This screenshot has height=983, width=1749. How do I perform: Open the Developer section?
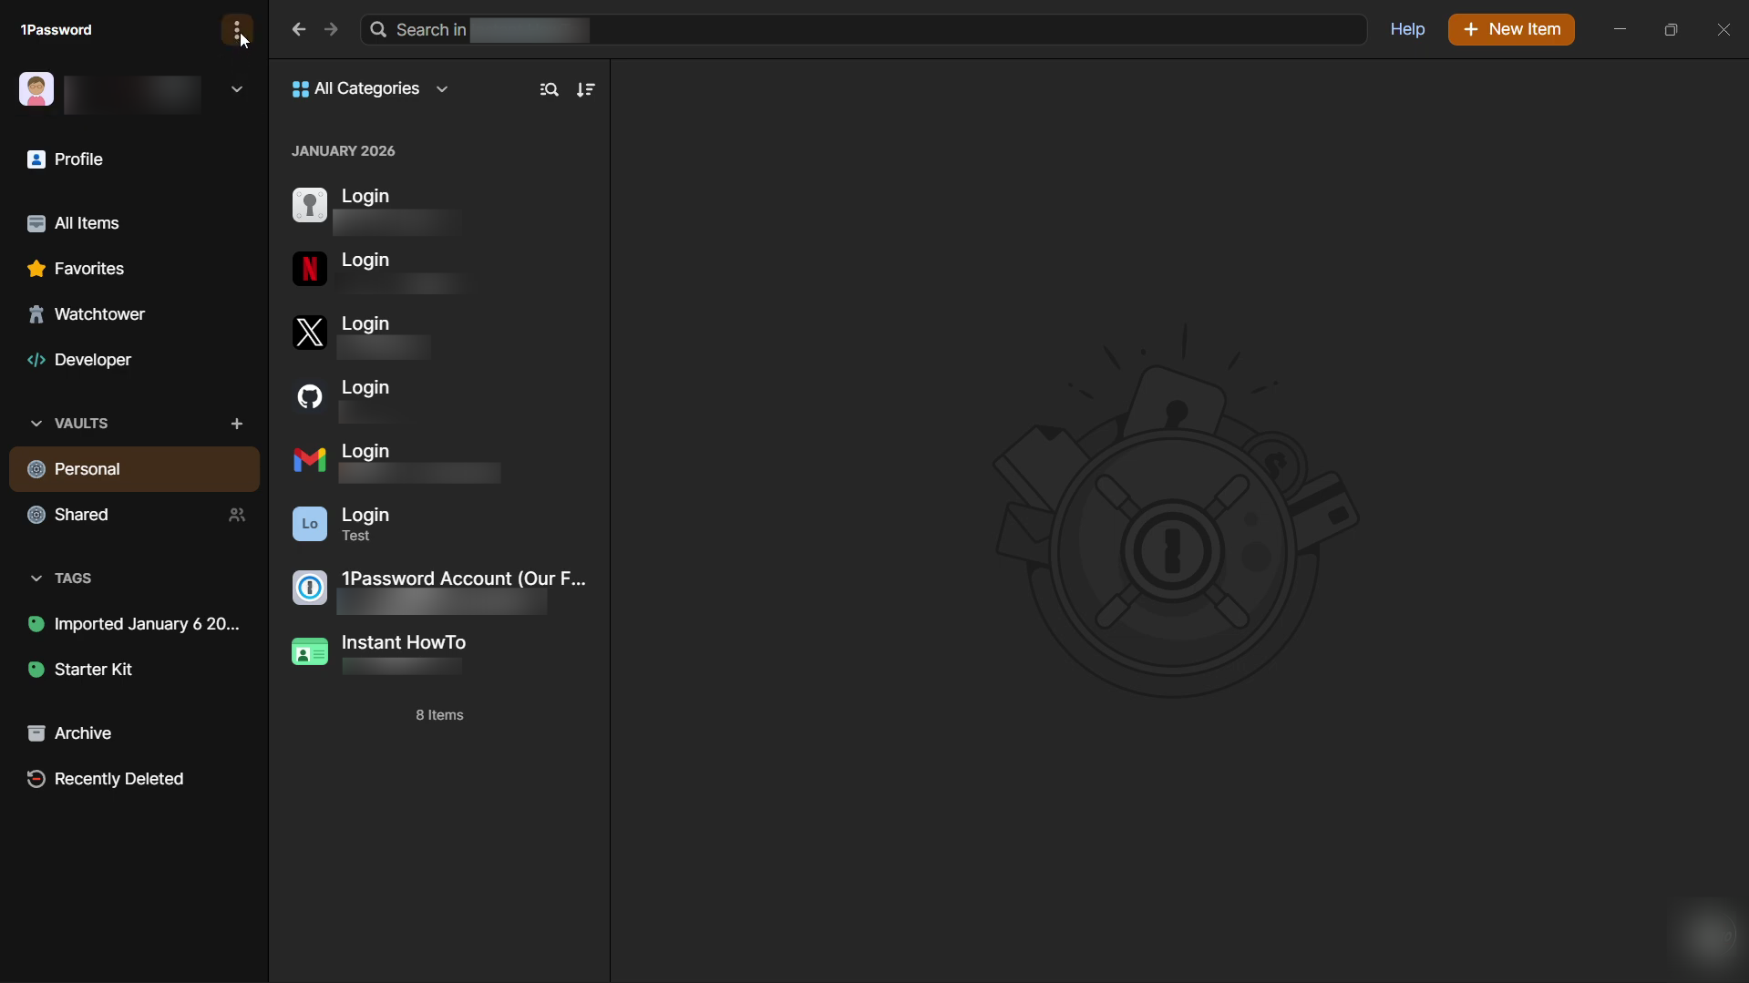tap(135, 360)
